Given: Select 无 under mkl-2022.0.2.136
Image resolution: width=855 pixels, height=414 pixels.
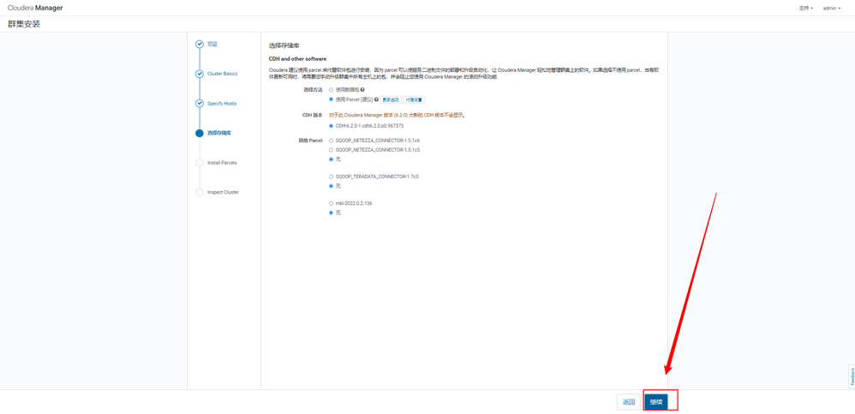Looking at the screenshot, I should 331,213.
